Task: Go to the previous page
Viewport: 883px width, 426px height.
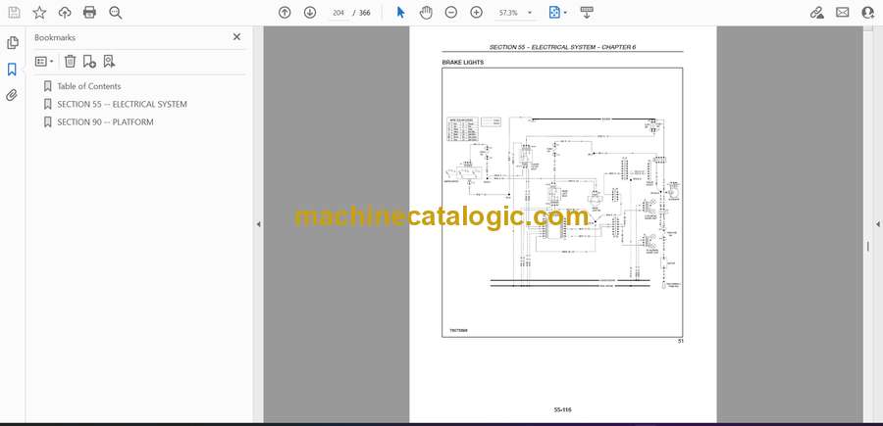Action: (x=285, y=13)
